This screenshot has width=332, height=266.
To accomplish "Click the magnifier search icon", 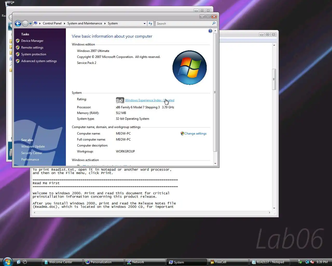I will coord(214,23).
